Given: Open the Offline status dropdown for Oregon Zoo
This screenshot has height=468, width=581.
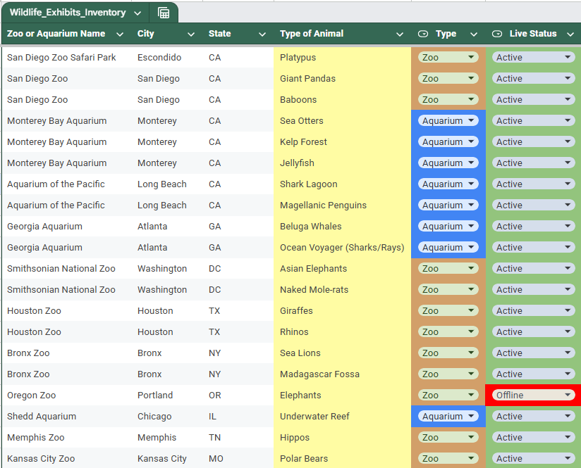Looking at the screenshot, I should (533, 395).
